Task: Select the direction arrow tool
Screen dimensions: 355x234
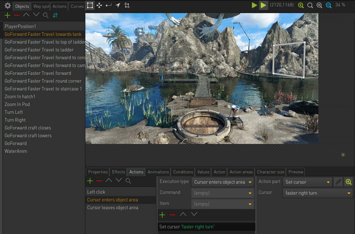Action: click(x=118, y=5)
